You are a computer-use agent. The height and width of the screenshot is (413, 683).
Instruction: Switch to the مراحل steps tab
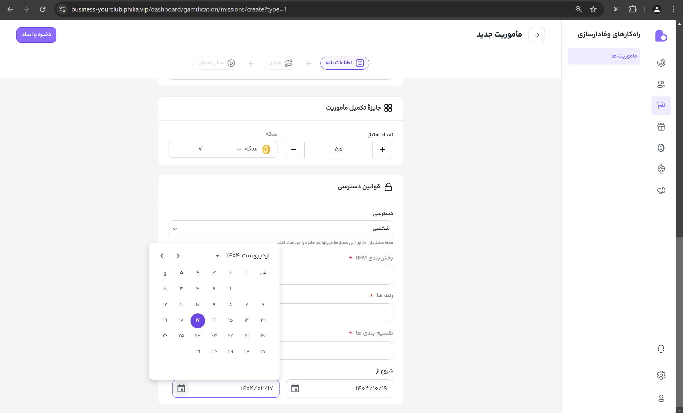[x=280, y=63]
